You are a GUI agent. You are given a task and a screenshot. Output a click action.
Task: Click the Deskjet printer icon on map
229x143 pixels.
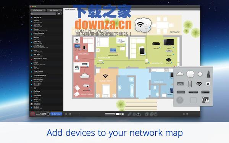(77, 67)
